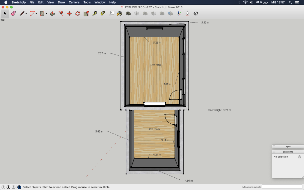Click the Entity Info details toggle button
Image resolution: width=304 pixels, height=190 pixels.
coord(299,157)
